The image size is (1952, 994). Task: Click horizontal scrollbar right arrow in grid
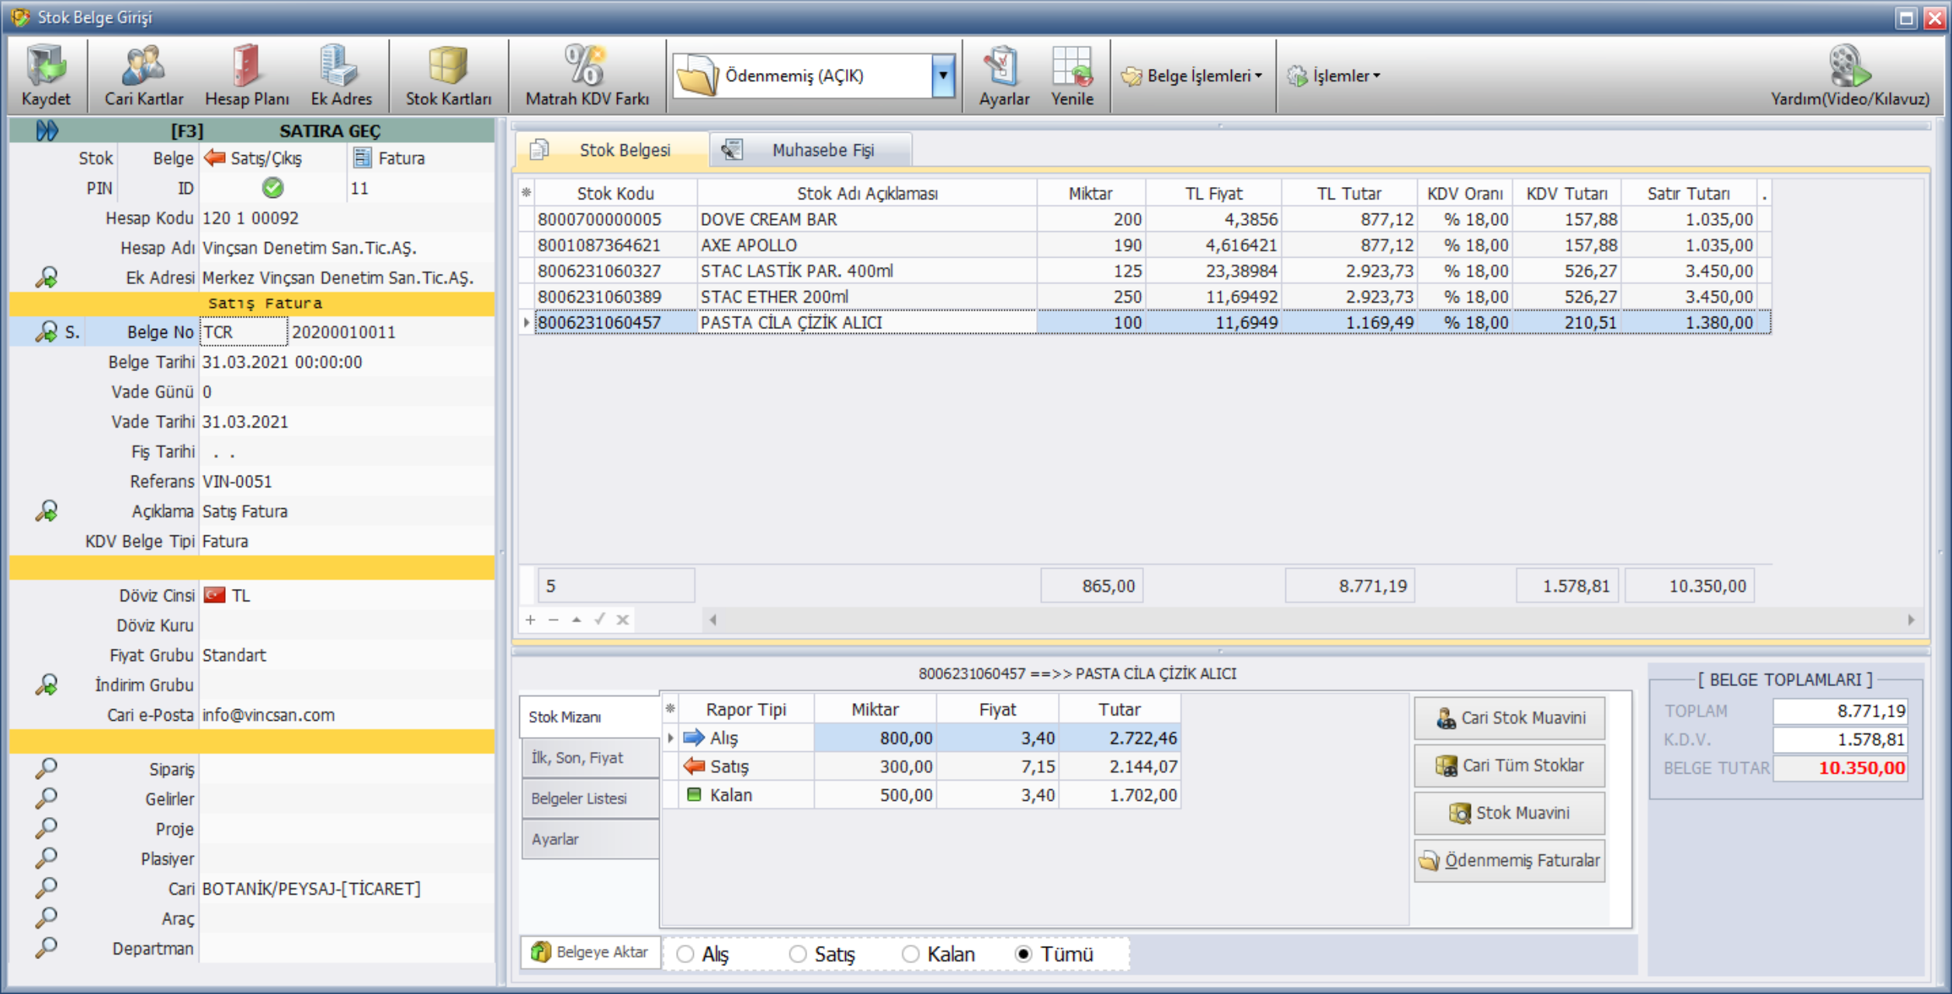pos(1911,619)
